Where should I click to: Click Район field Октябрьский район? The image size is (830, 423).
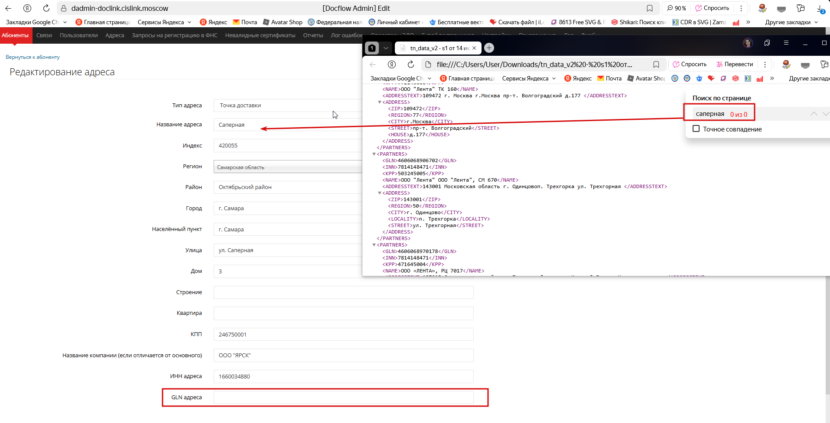tap(288, 187)
